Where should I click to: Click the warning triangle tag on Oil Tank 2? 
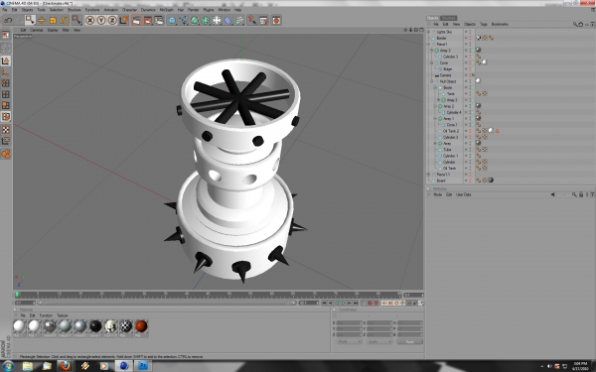click(497, 131)
